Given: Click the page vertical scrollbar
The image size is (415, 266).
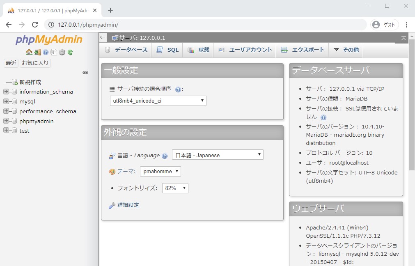Looking at the screenshot, I should 412,105.
